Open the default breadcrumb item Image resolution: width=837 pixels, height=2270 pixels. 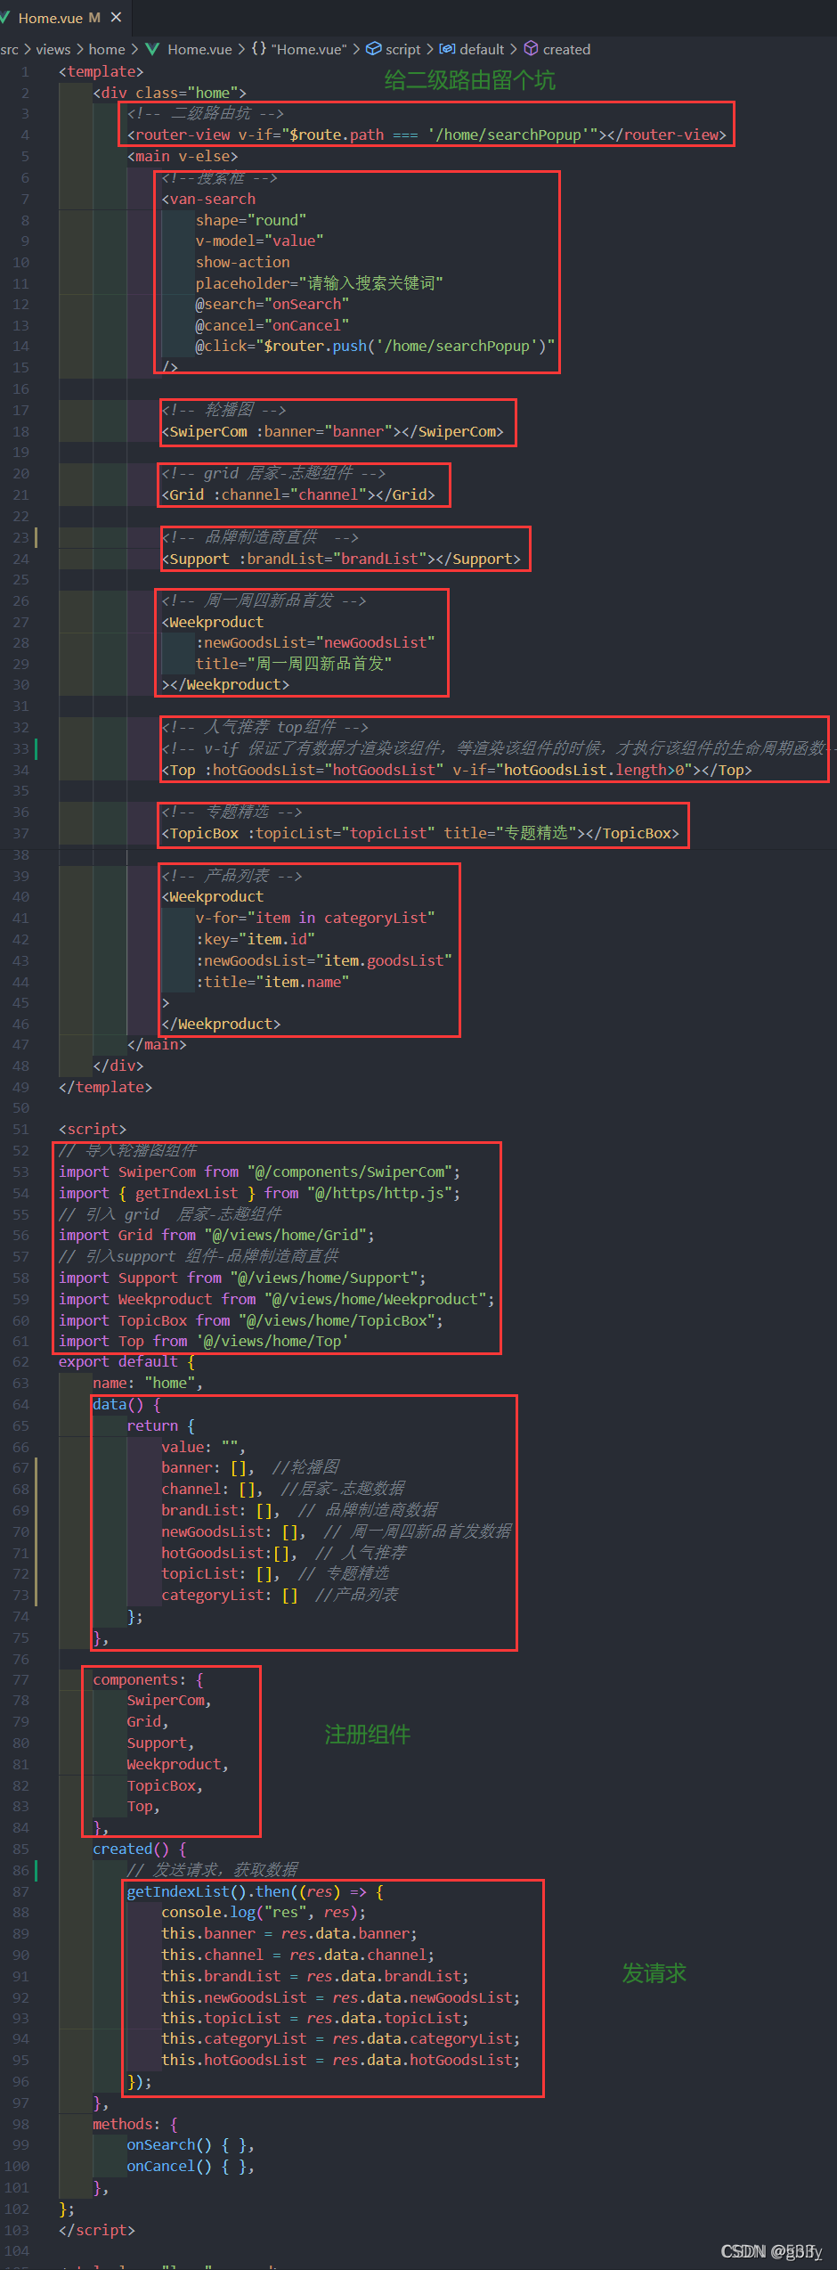click(482, 49)
